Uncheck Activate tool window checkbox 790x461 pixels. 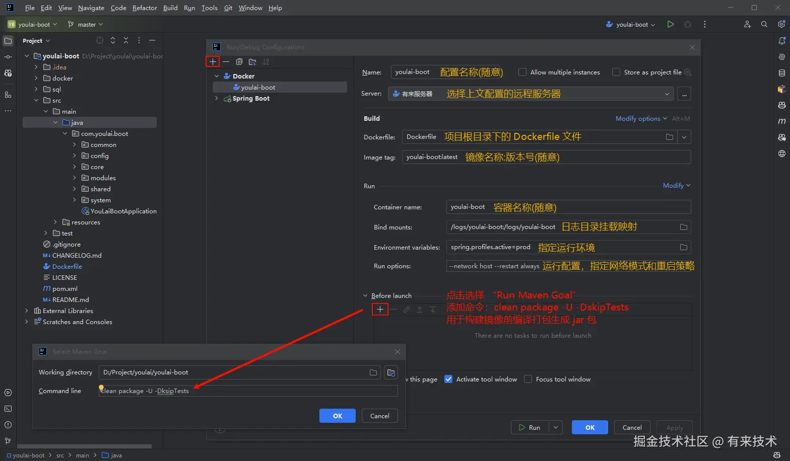pyautogui.click(x=448, y=379)
